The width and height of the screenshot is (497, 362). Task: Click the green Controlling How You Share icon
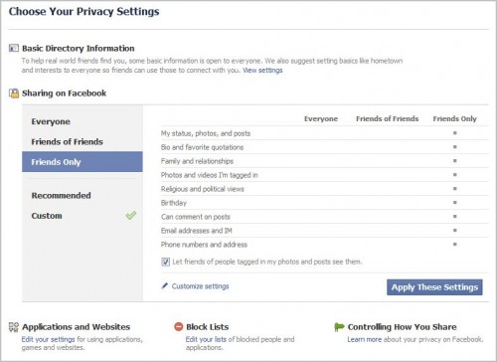(339, 327)
